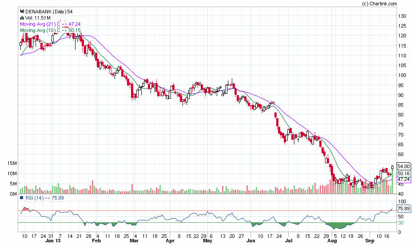Image resolution: width=413 pixels, height=245 pixels.
Task: Click the Jul month label
Action: [x=289, y=241]
